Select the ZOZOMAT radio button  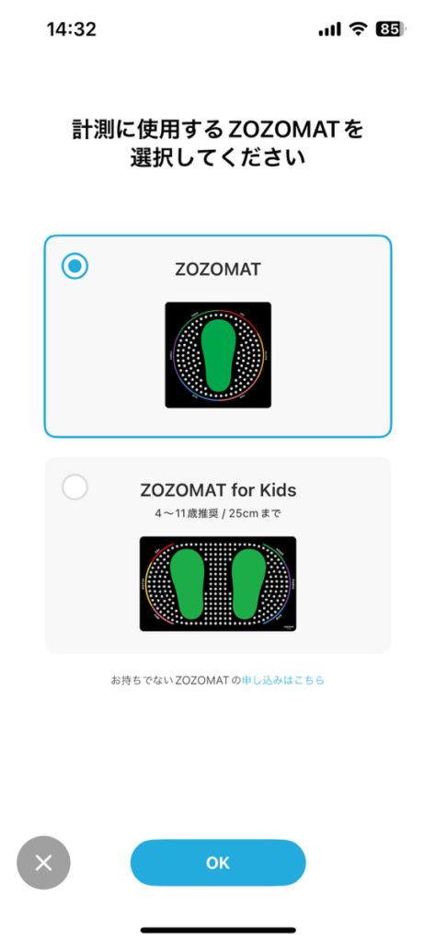(x=75, y=266)
